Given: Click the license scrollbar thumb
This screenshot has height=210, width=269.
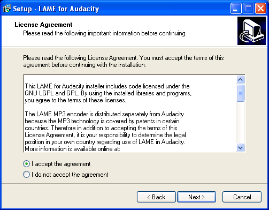Looking at the screenshot, I should tap(240, 93).
